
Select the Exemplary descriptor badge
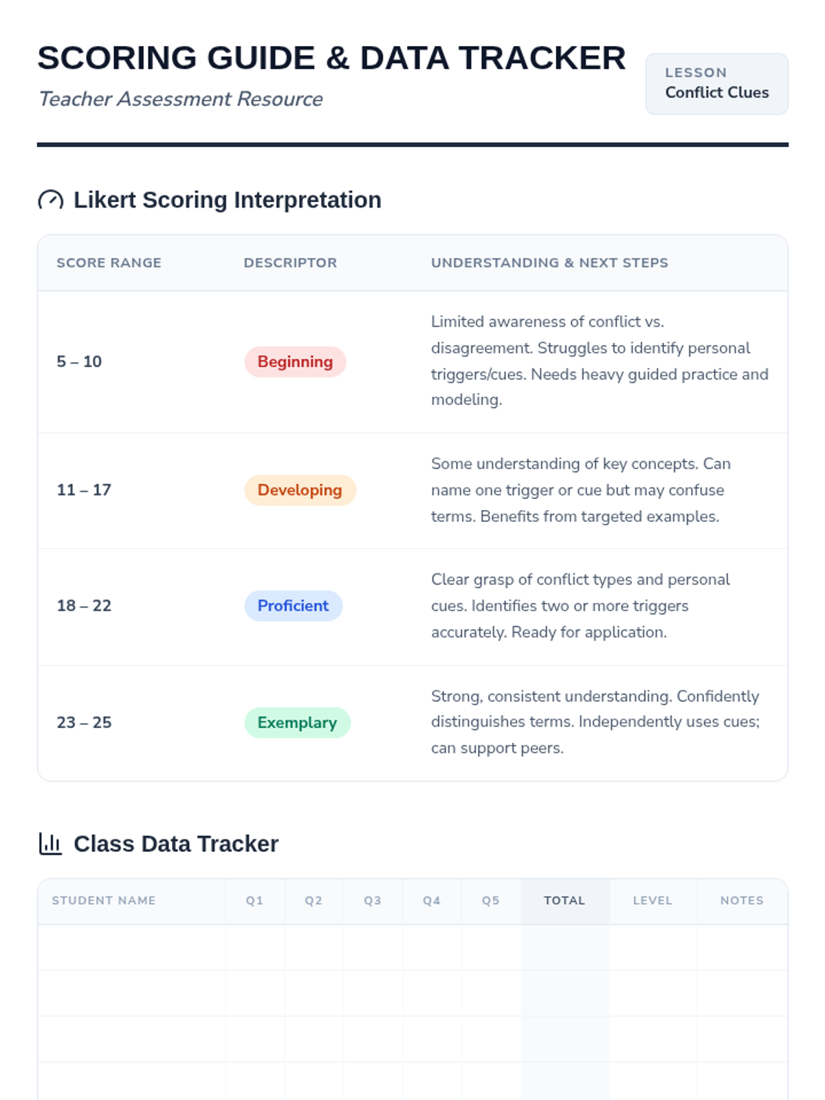297,723
